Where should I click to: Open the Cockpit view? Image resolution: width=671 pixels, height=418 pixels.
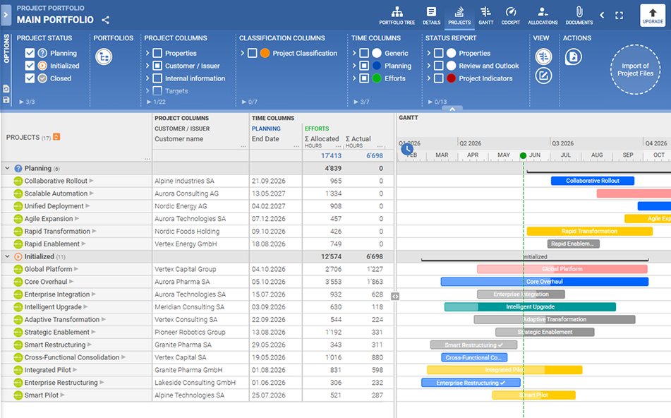coord(511,16)
